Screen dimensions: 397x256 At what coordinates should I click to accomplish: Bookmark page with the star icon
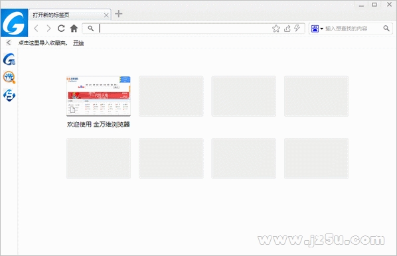click(276, 29)
